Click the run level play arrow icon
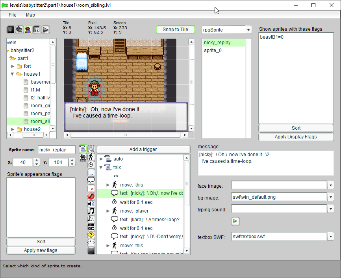Image resolution: width=341 pixels, height=278 pixels. tap(46, 30)
